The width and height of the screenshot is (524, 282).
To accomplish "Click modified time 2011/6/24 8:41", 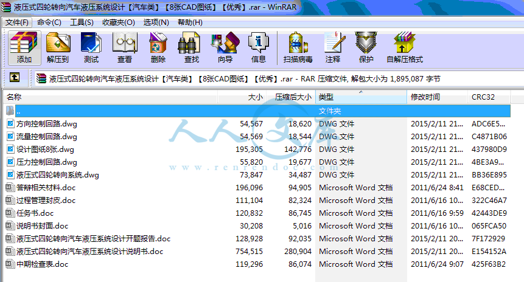I will click(x=437, y=188).
